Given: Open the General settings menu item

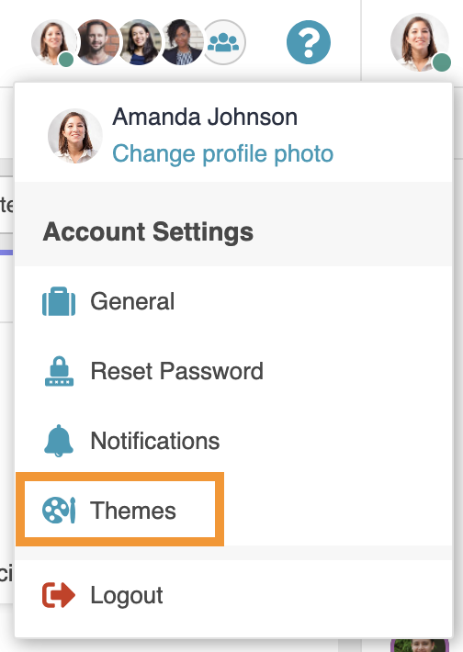Looking at the screenshot, I should pyautogui.click(x=233, y=301).
